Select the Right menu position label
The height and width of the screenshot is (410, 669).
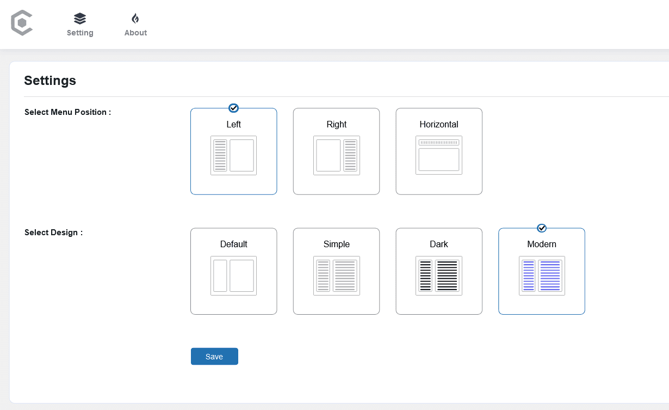pyautogui.click(x=336, y=124)
